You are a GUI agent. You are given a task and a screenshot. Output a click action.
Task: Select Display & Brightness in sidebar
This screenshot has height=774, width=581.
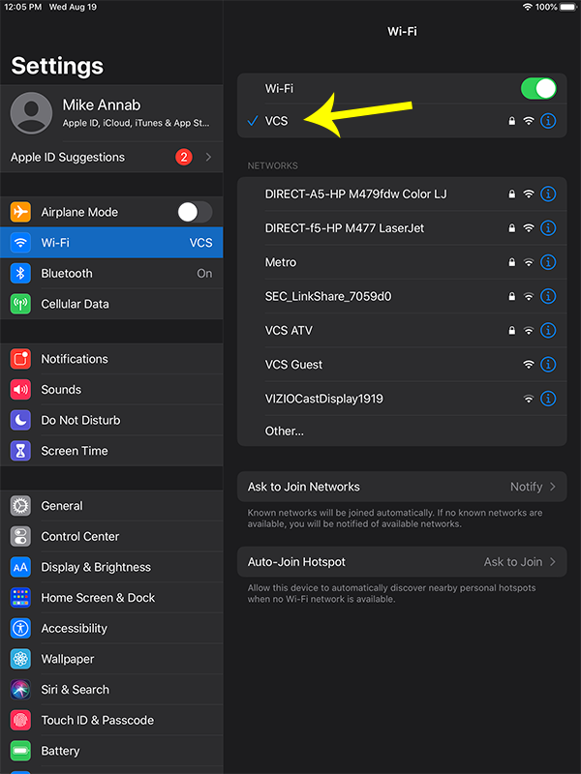(111, 567)
